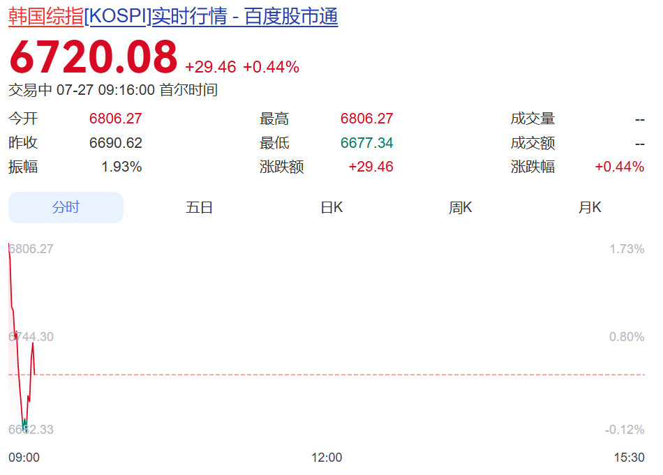Image resolution: width=663 pixels, height=475 pixels.
Task: Click the green low point on chart
Action: (24, 425)
